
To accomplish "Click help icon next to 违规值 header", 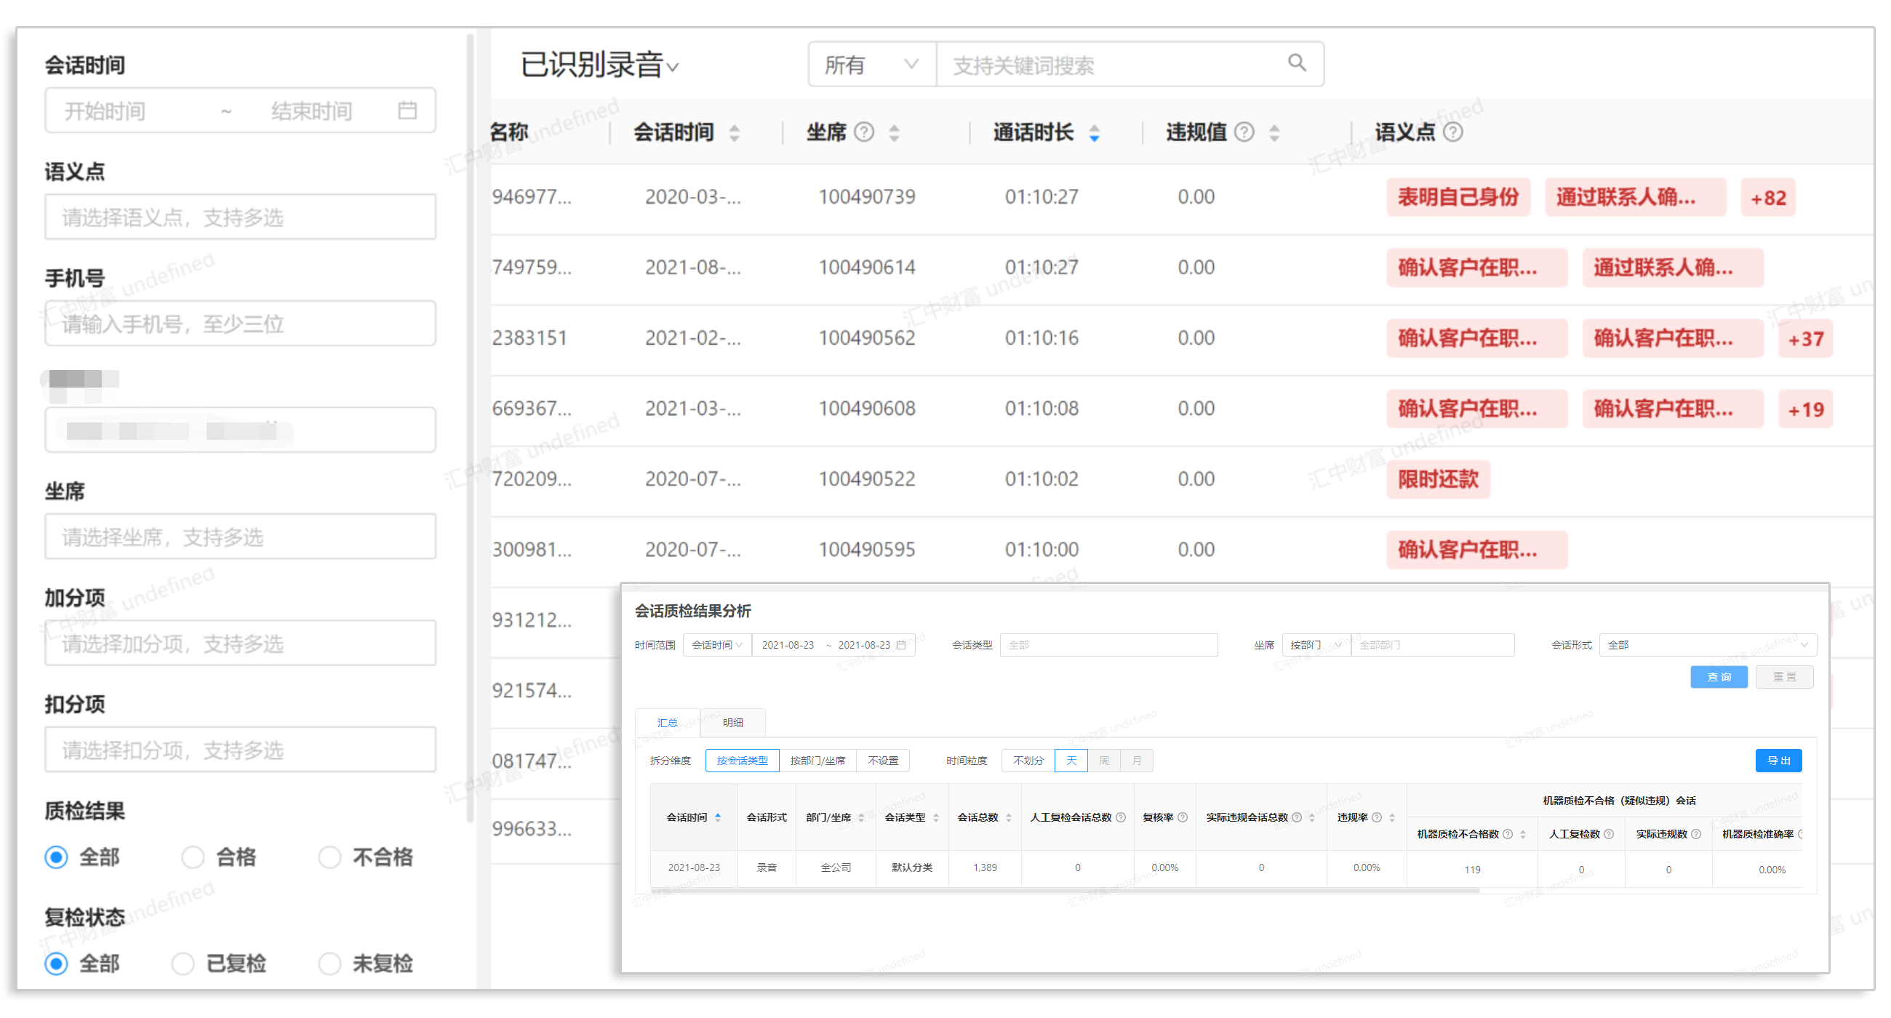I will point(1244,132).
